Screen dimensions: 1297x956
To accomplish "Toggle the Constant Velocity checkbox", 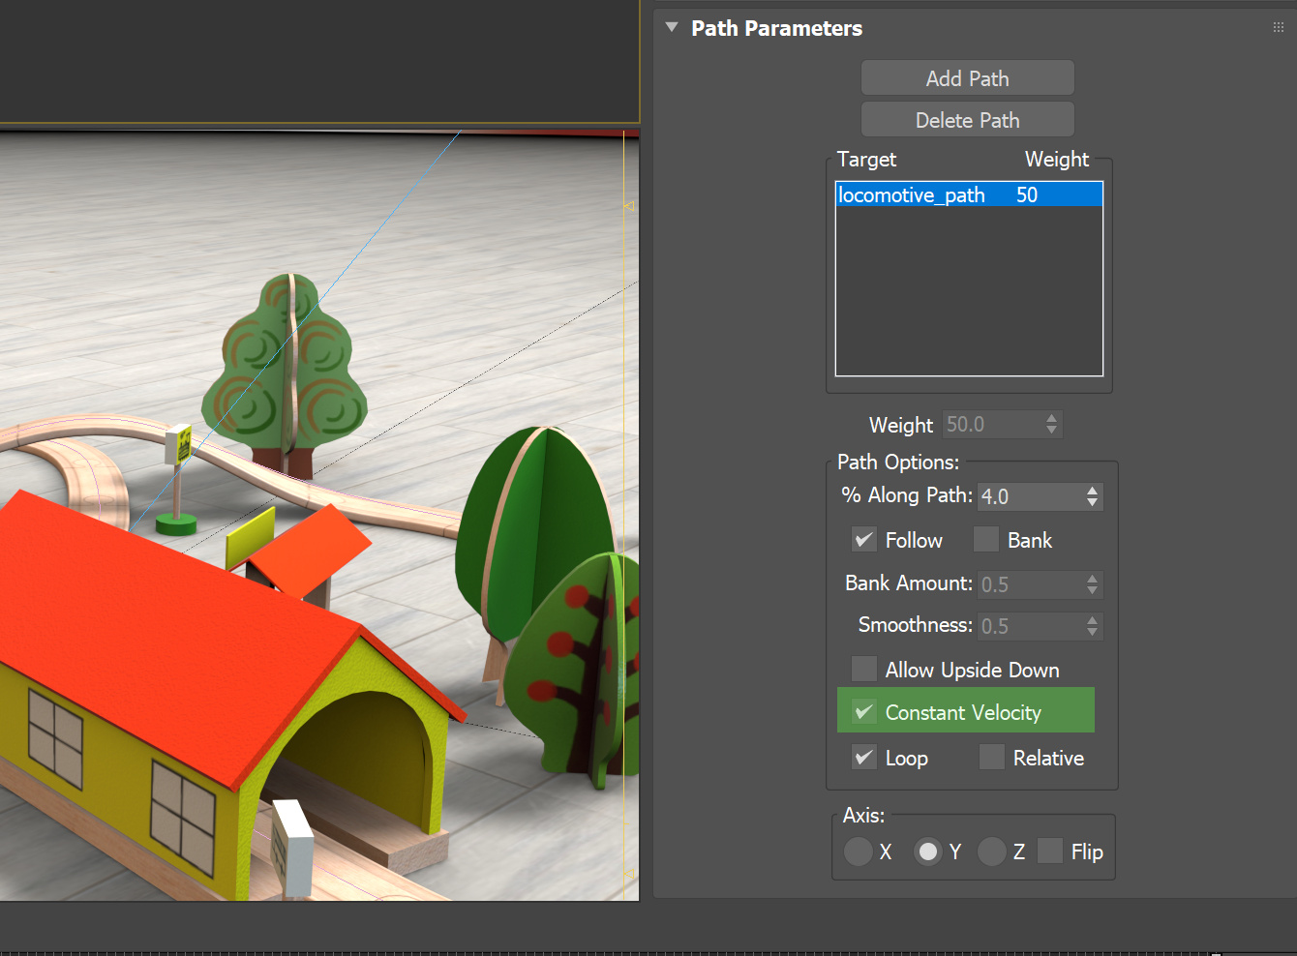I will point(864,711).
